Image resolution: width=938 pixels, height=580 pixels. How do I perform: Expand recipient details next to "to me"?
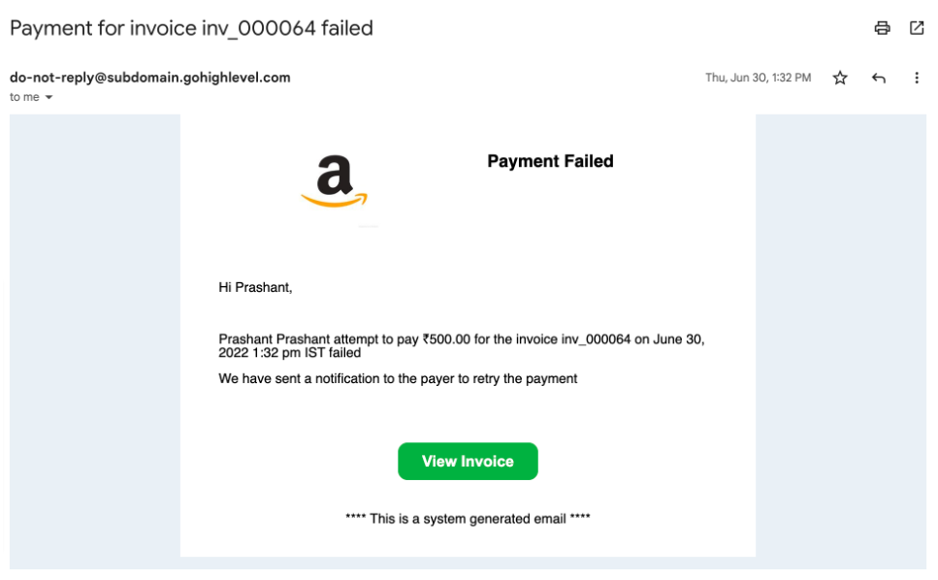coord(49,97)
